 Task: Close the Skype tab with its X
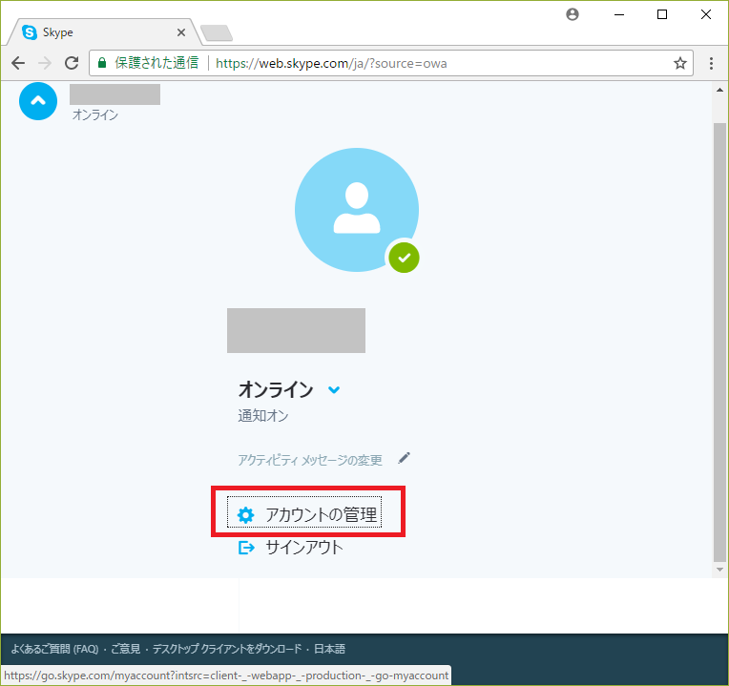pos(181,32)
